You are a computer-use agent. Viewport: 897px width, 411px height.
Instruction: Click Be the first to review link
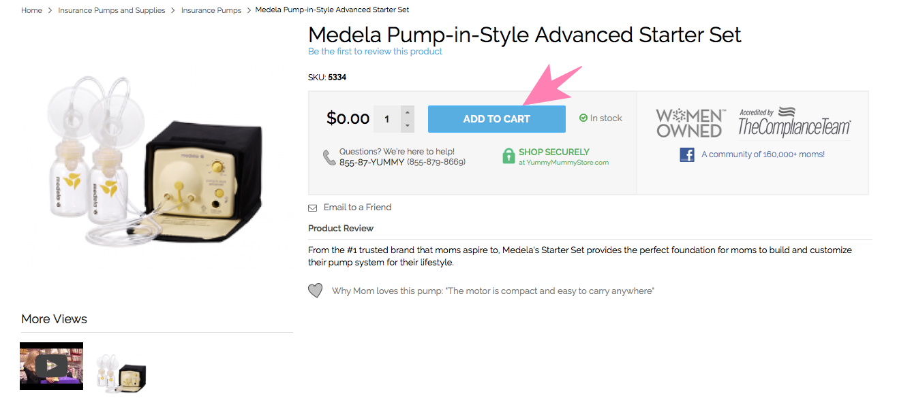click(x=375, y=52)
